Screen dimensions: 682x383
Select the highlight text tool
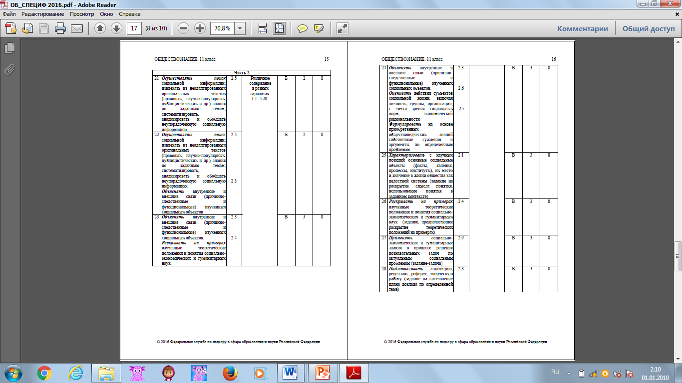coord(319,28)
